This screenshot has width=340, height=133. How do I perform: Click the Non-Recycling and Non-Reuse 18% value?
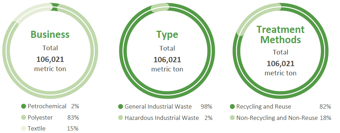tap(325, 118)
